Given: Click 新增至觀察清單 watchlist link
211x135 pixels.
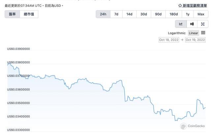Looking at the screenshot, I should click(x=195, y=6).
